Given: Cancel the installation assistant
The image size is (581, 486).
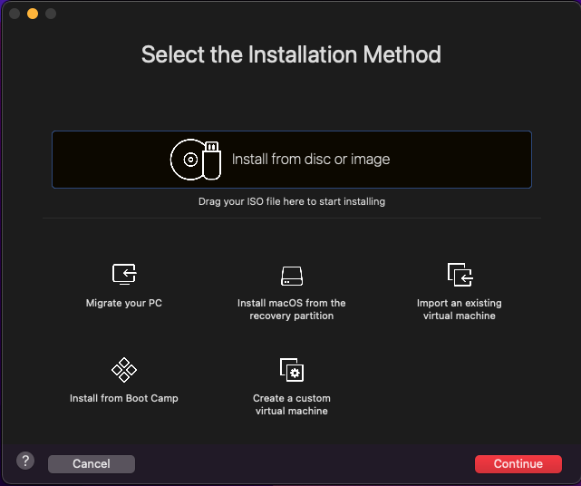Looking at the screenshot, I should [92, 463].
